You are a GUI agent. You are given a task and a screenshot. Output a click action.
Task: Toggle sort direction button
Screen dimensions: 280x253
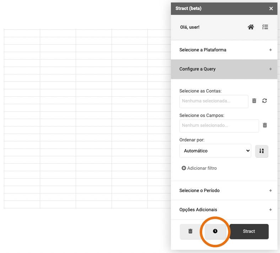click(x=262, y=151)
